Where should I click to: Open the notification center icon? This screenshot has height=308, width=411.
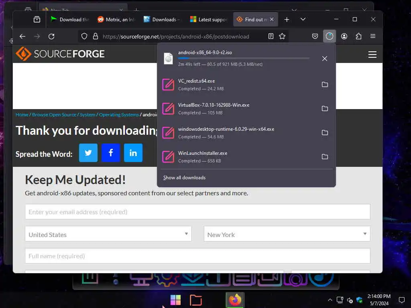click(x=401, y=300)
